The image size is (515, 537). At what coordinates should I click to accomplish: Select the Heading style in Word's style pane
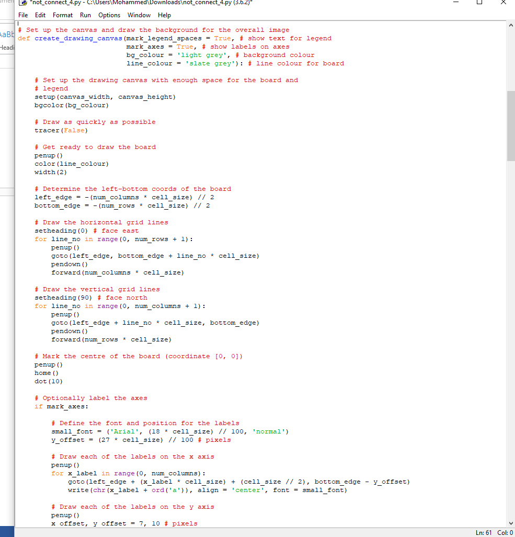(6, 47)
